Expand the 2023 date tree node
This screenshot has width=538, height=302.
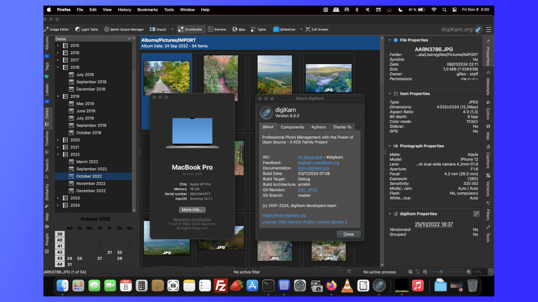[x=58, y=198]
